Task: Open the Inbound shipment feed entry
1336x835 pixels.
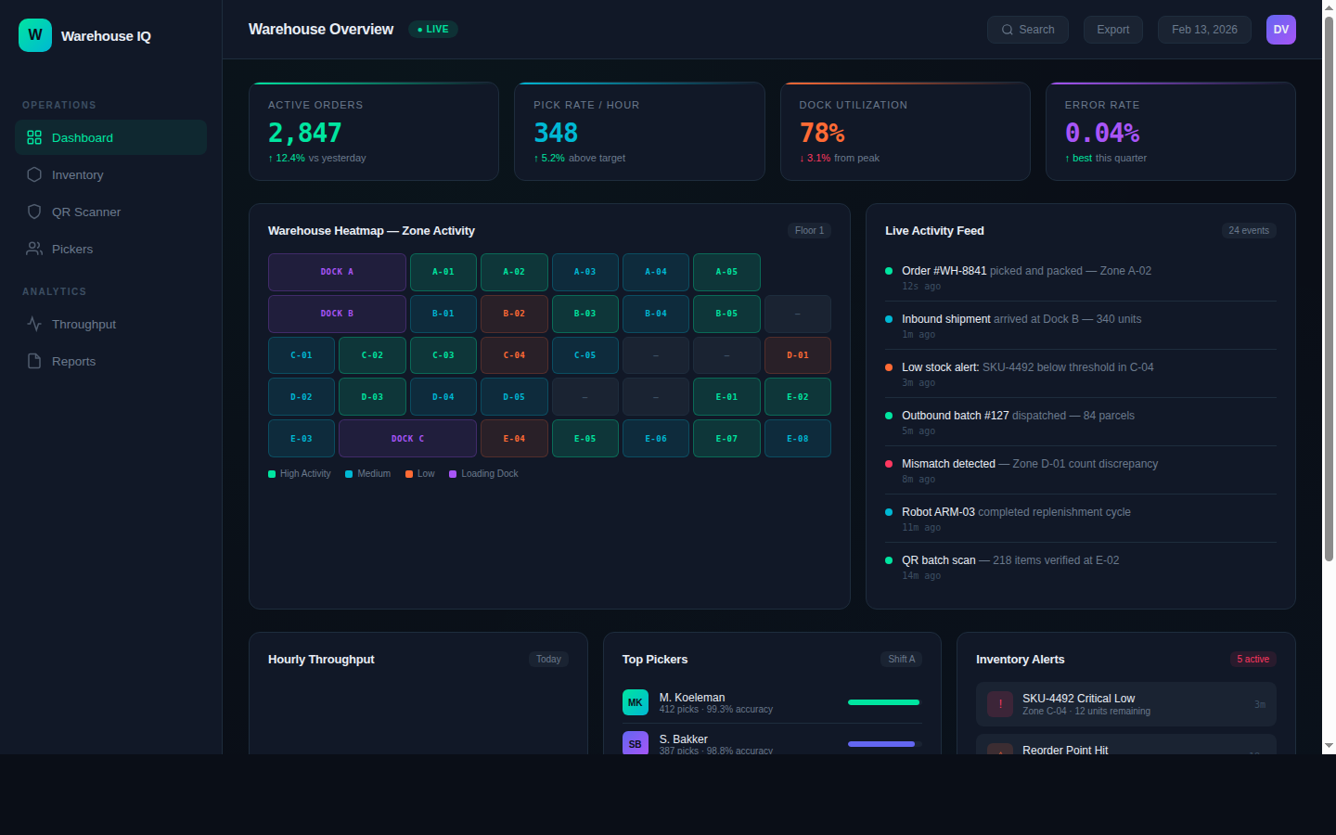Action: point(1081,326)
